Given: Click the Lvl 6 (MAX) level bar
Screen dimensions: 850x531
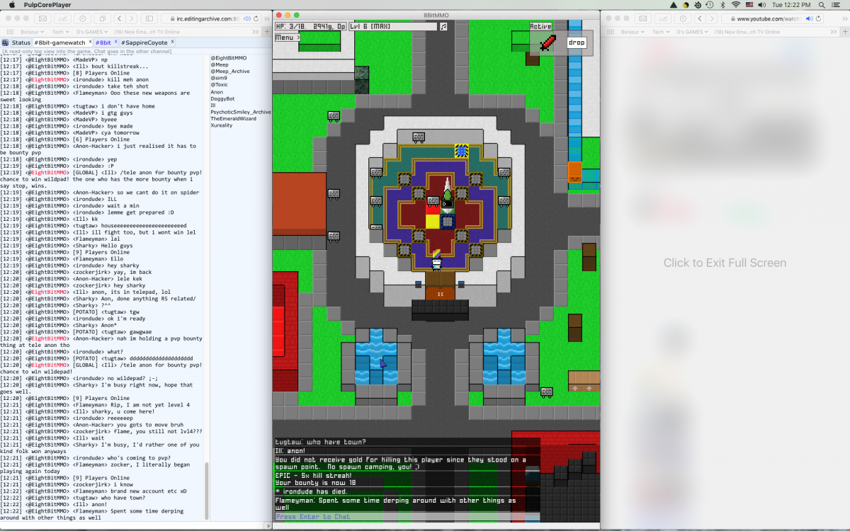Looking at the screenshot, I should (x=393, y=27).
